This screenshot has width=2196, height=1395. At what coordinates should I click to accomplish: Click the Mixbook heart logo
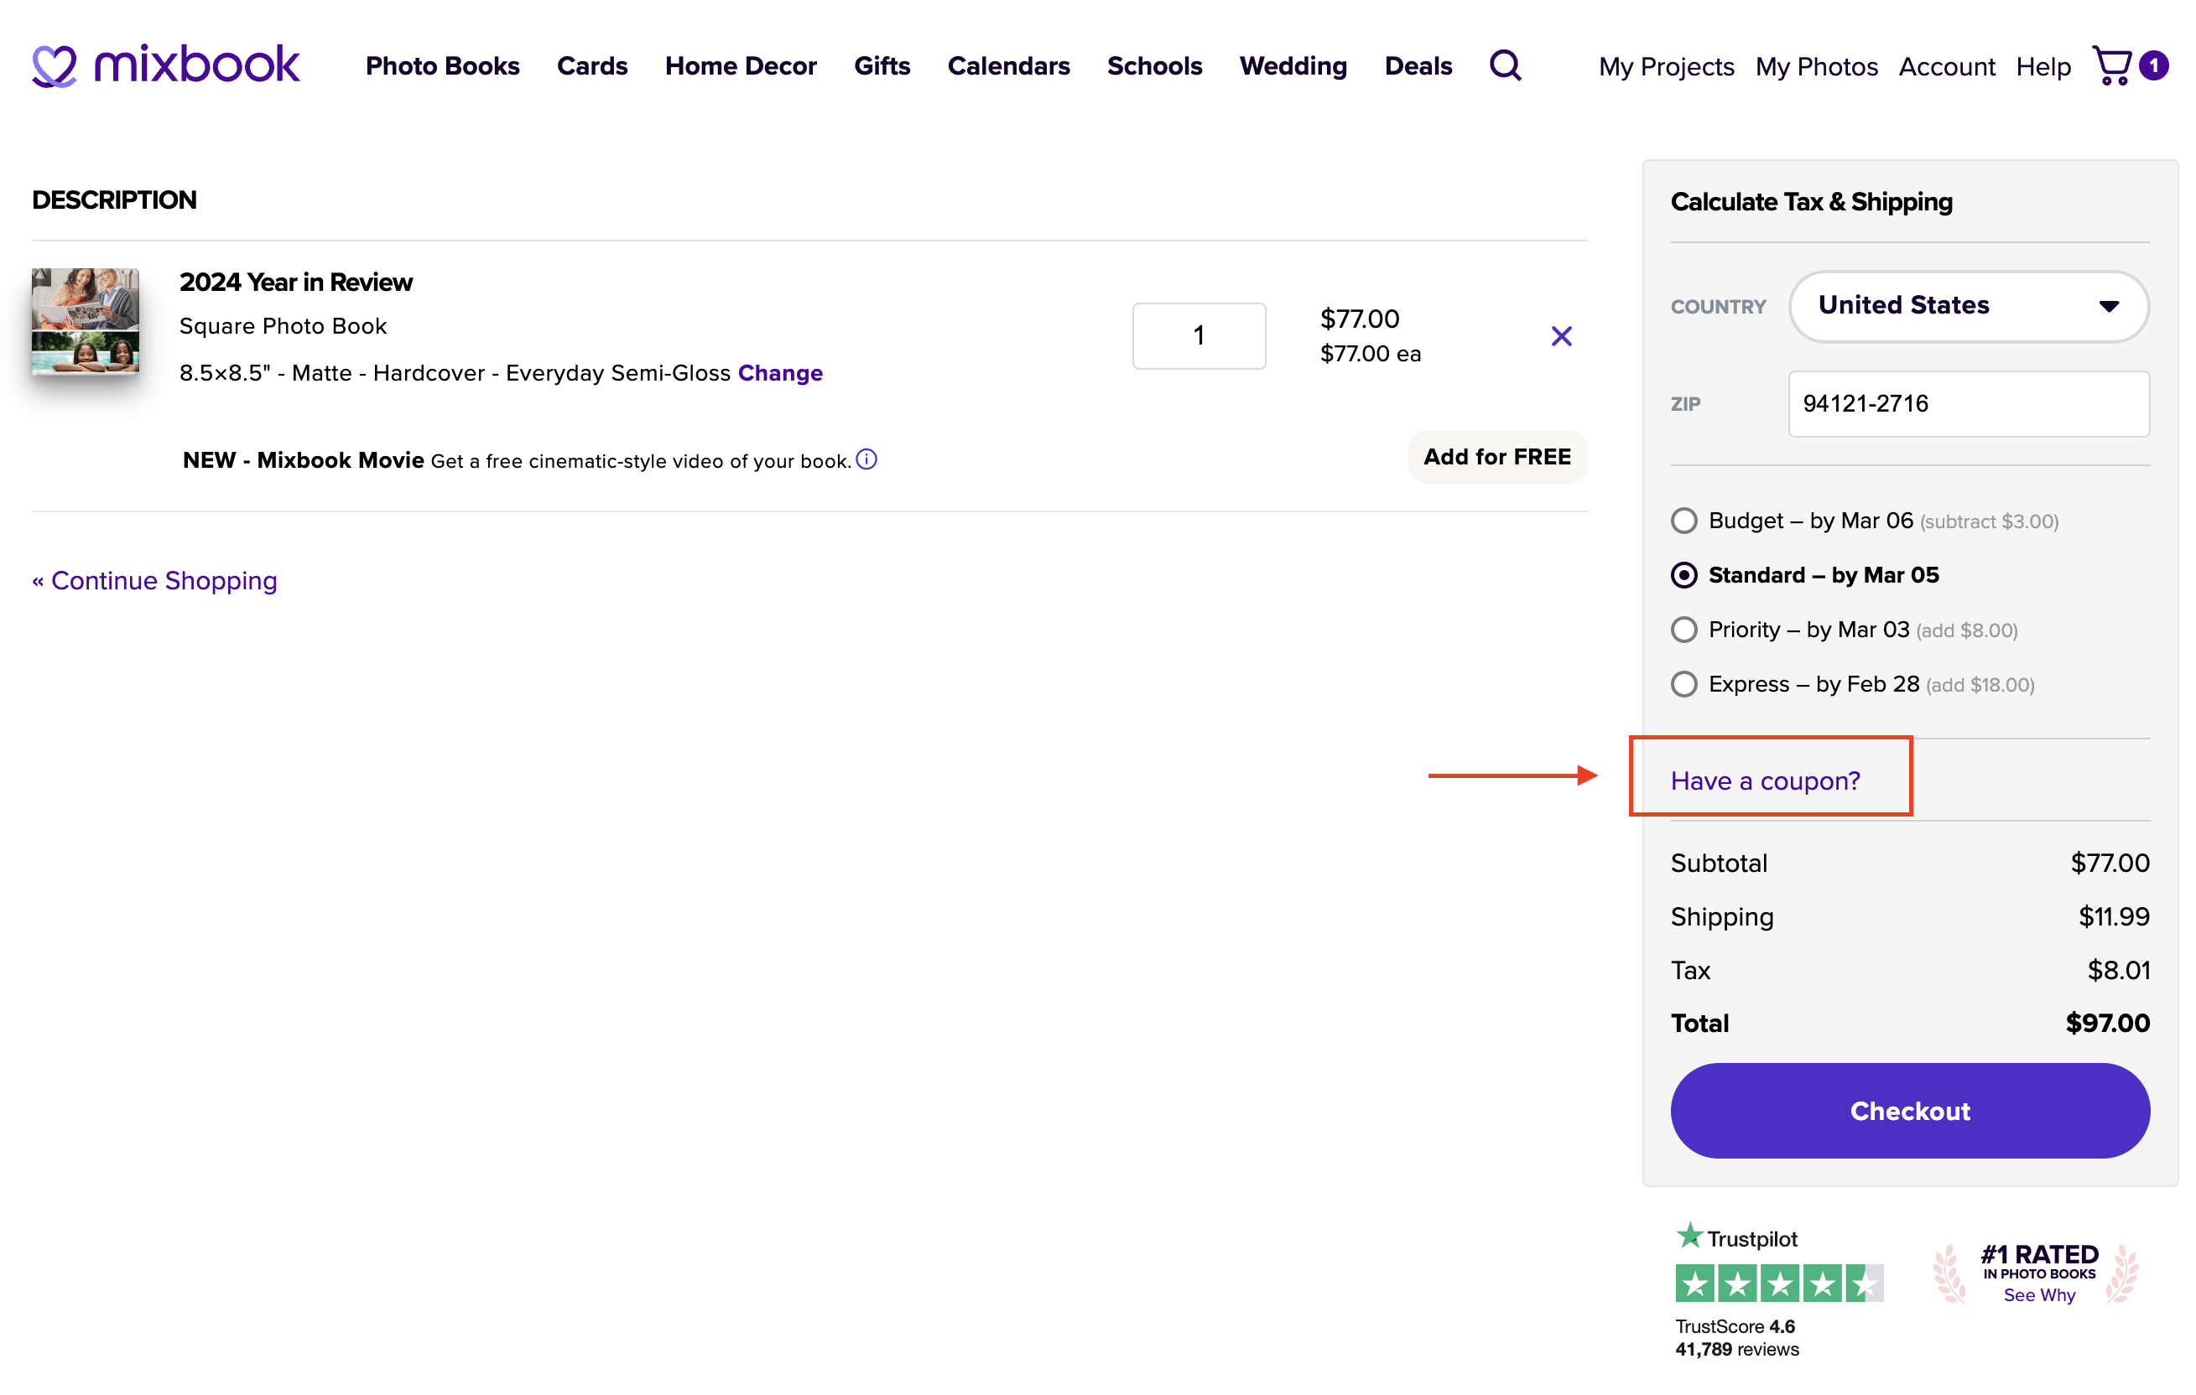coord(55,65)
